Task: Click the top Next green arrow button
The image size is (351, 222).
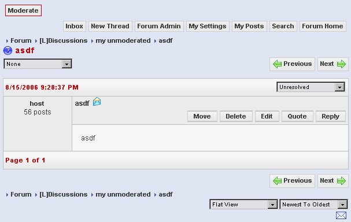Action: tap(333, 64)
